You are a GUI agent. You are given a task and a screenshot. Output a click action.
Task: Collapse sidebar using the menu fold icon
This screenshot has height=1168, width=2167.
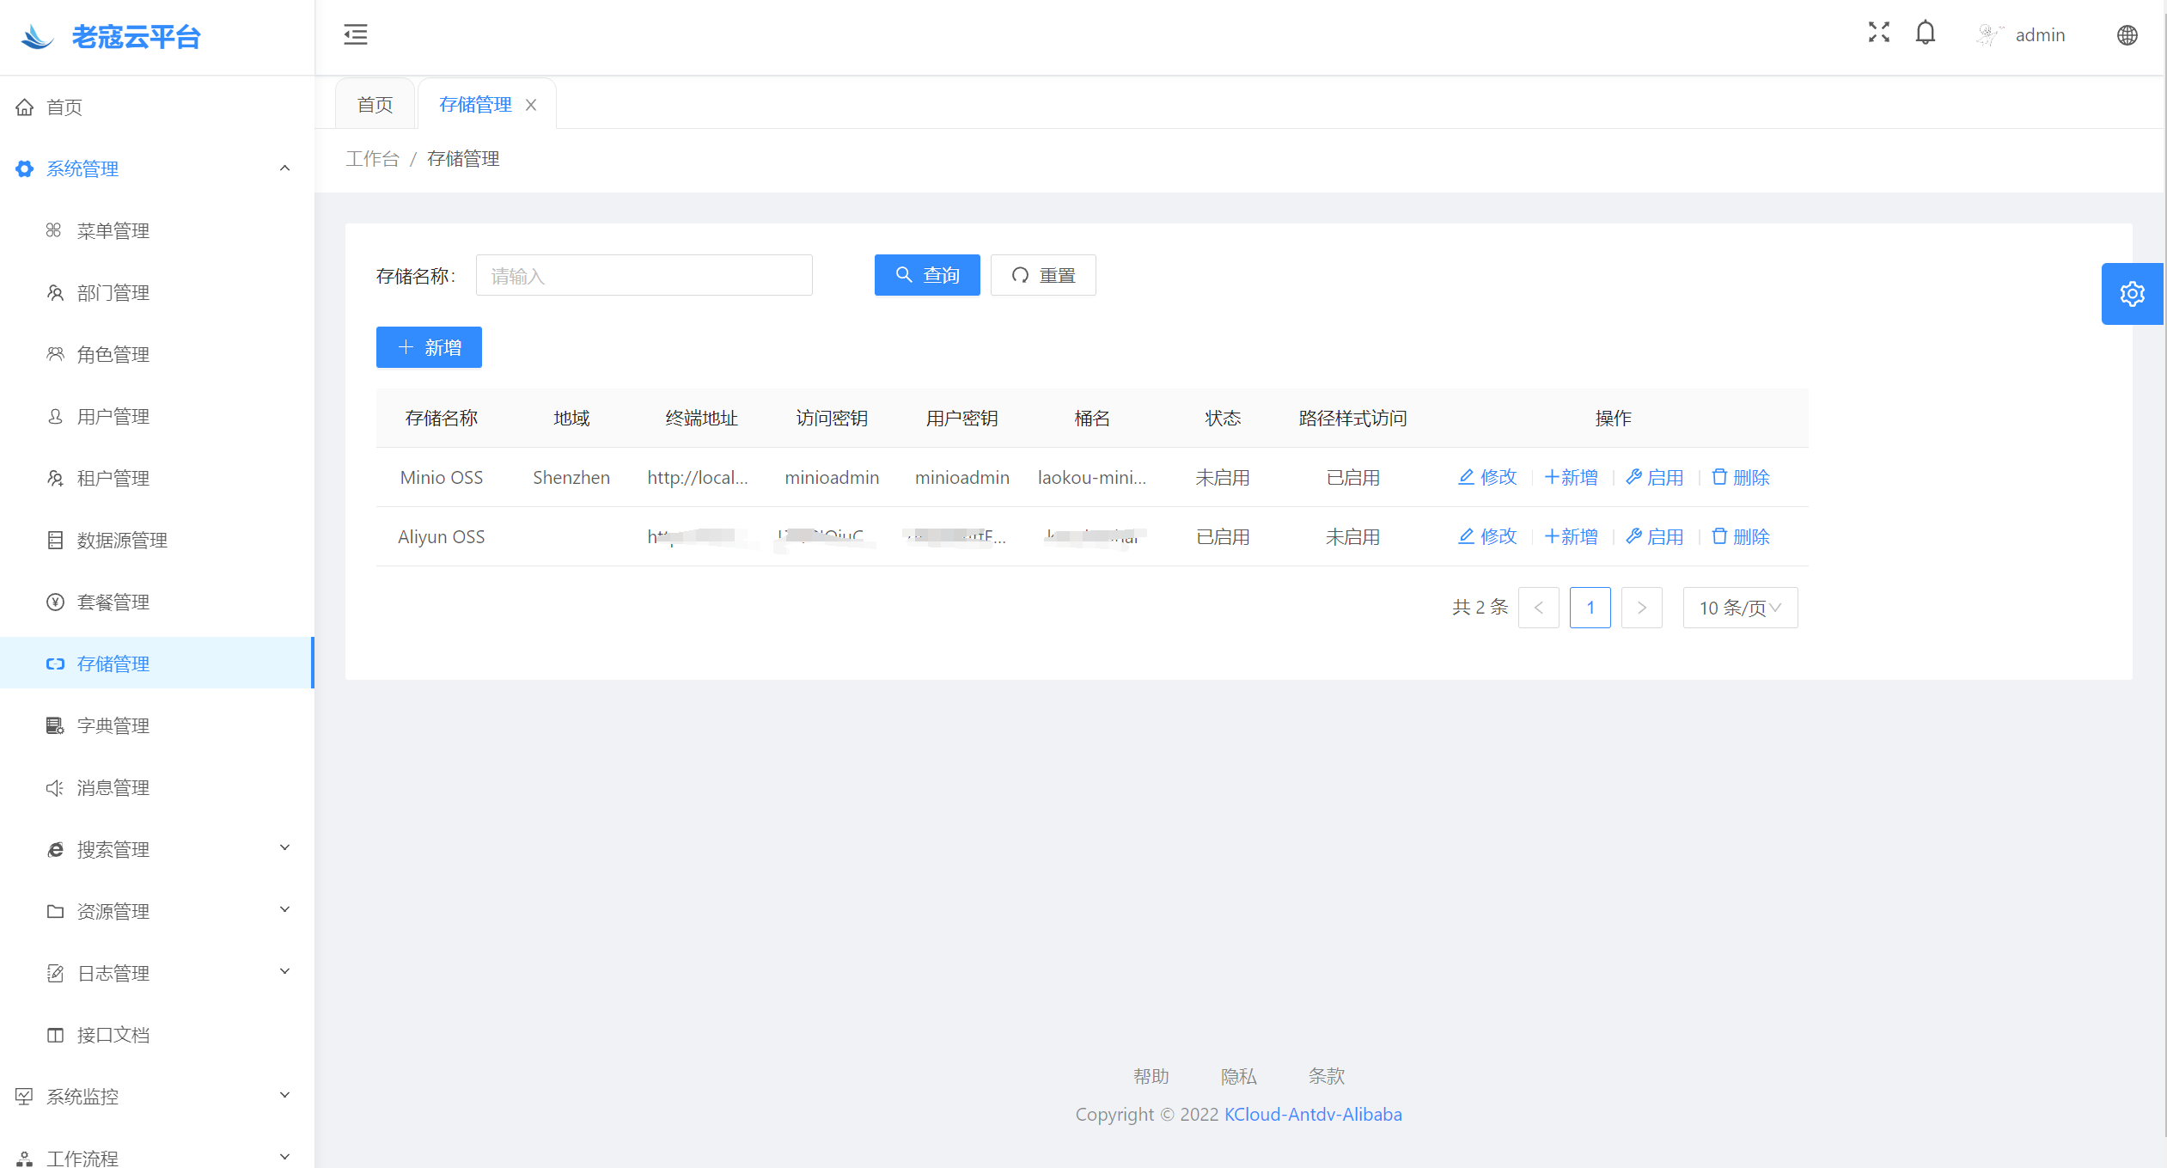[x=355, y=34]
